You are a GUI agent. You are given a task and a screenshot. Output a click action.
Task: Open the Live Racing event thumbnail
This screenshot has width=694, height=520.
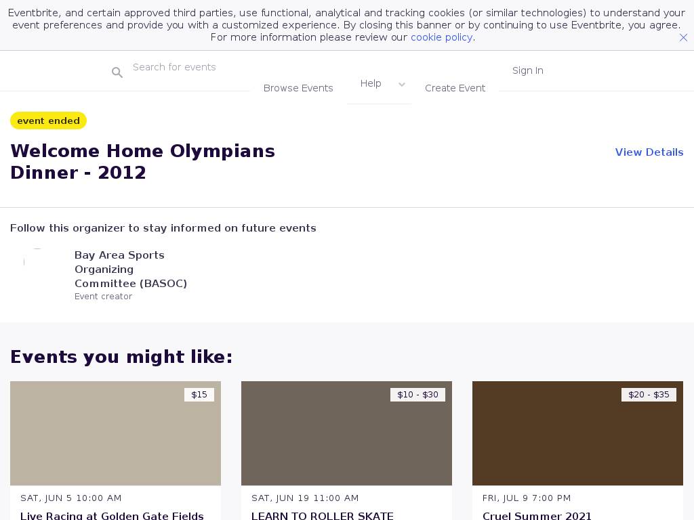(x=115, y=433)
